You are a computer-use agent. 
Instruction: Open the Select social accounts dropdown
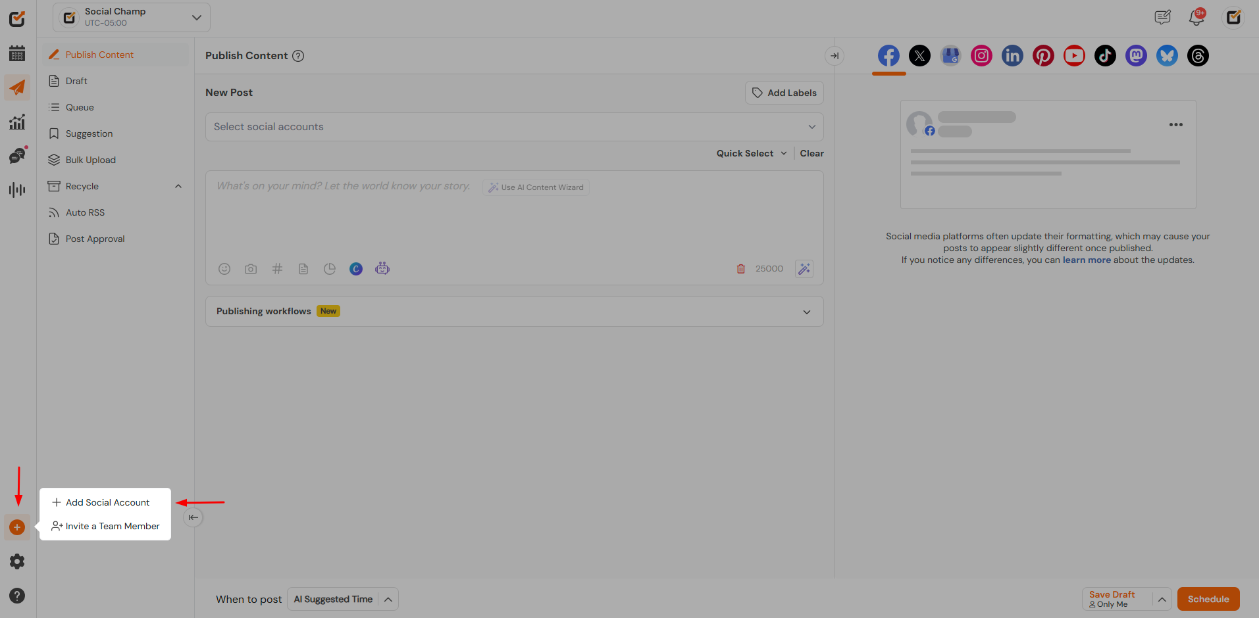(514, 127)
